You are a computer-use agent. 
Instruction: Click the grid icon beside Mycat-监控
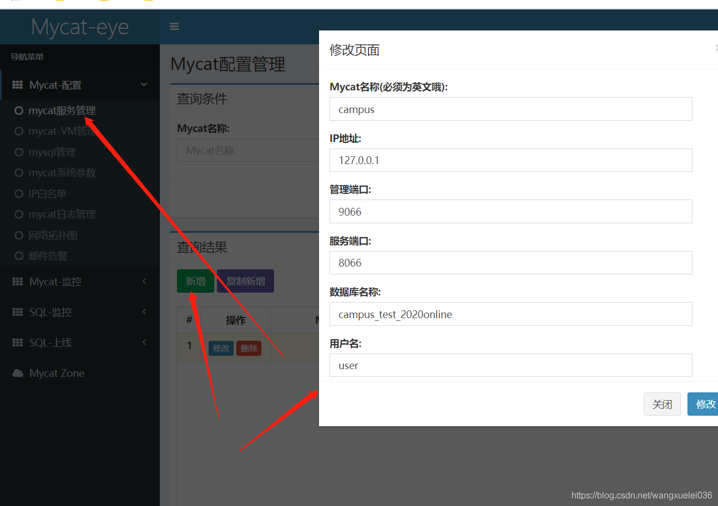tap(17, 281)
